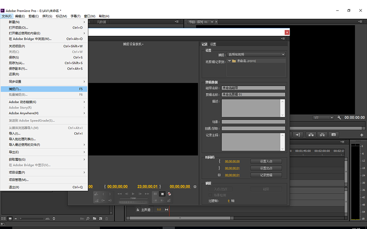Click the 磁带名称 input field
The width and height of the screenshot is (367, 229).
[x=254, y=88]
